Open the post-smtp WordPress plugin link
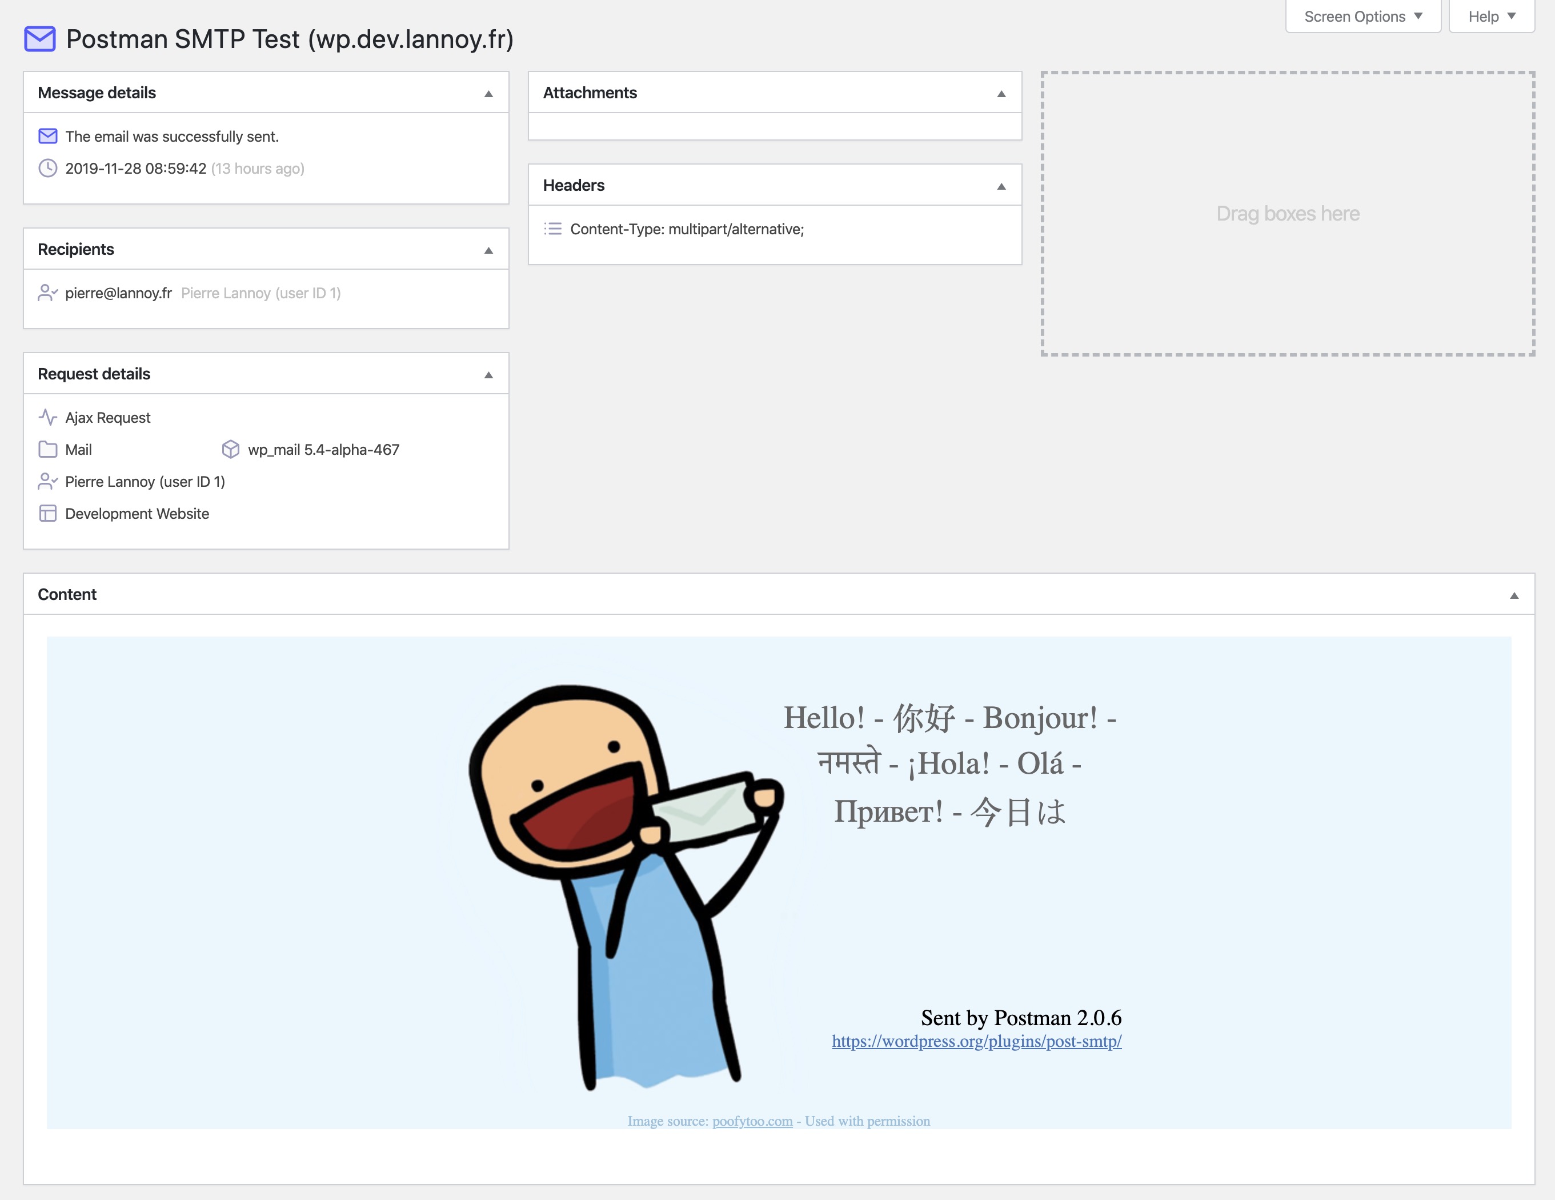The width and height of the screenshot is (1555, 1200). 976,1041
